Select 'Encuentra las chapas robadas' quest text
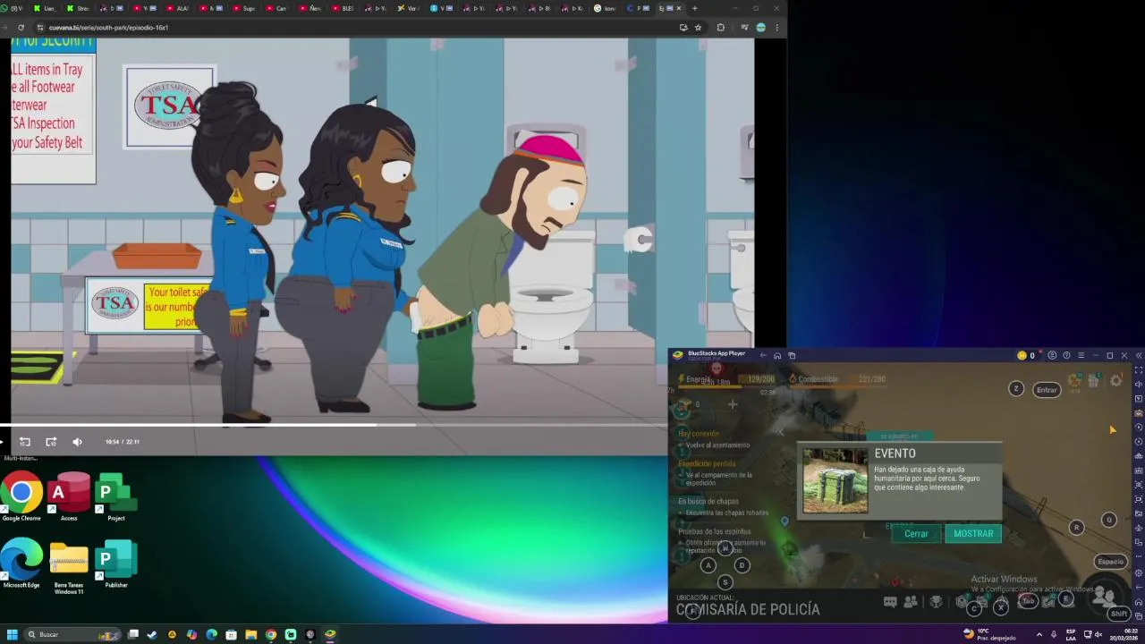The image size is (1145, 644). [727, 513]
